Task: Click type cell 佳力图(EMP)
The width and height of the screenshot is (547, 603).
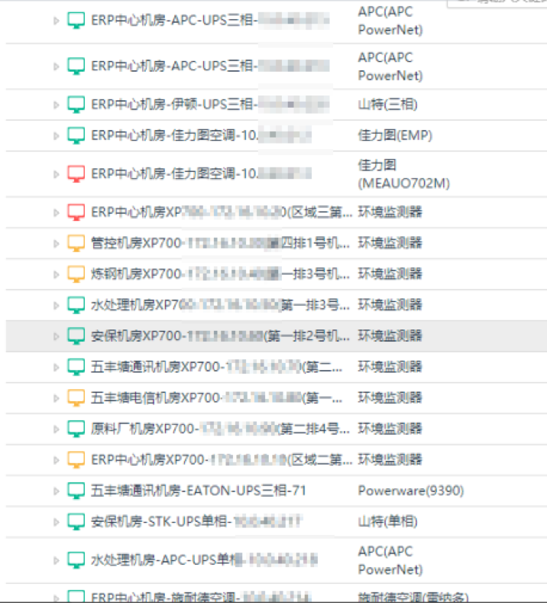Action: click(395, 135)
